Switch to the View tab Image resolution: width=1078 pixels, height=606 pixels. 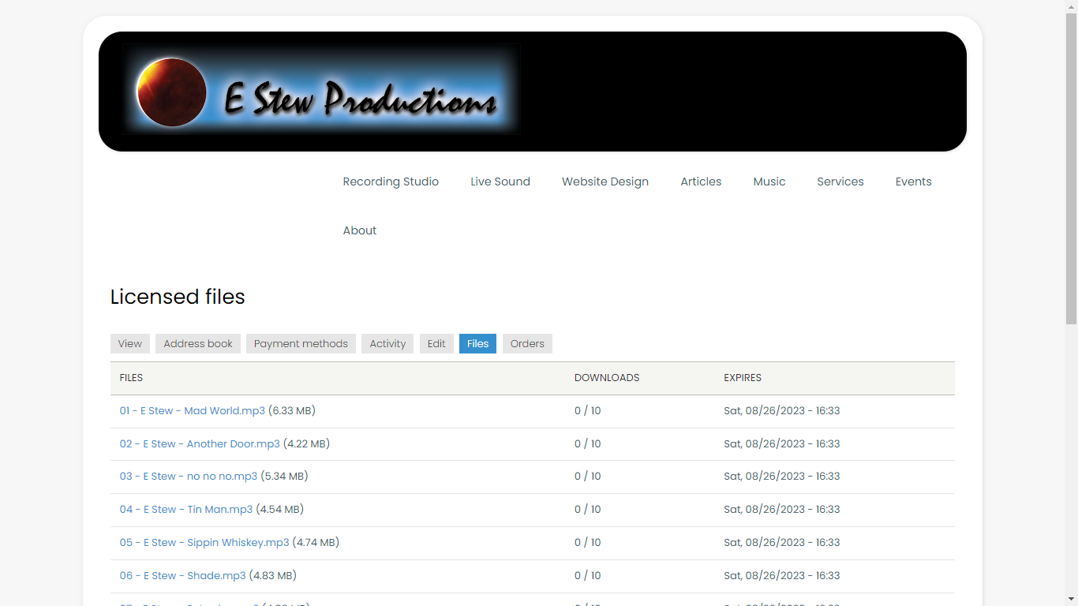click(x=130, y=344)
